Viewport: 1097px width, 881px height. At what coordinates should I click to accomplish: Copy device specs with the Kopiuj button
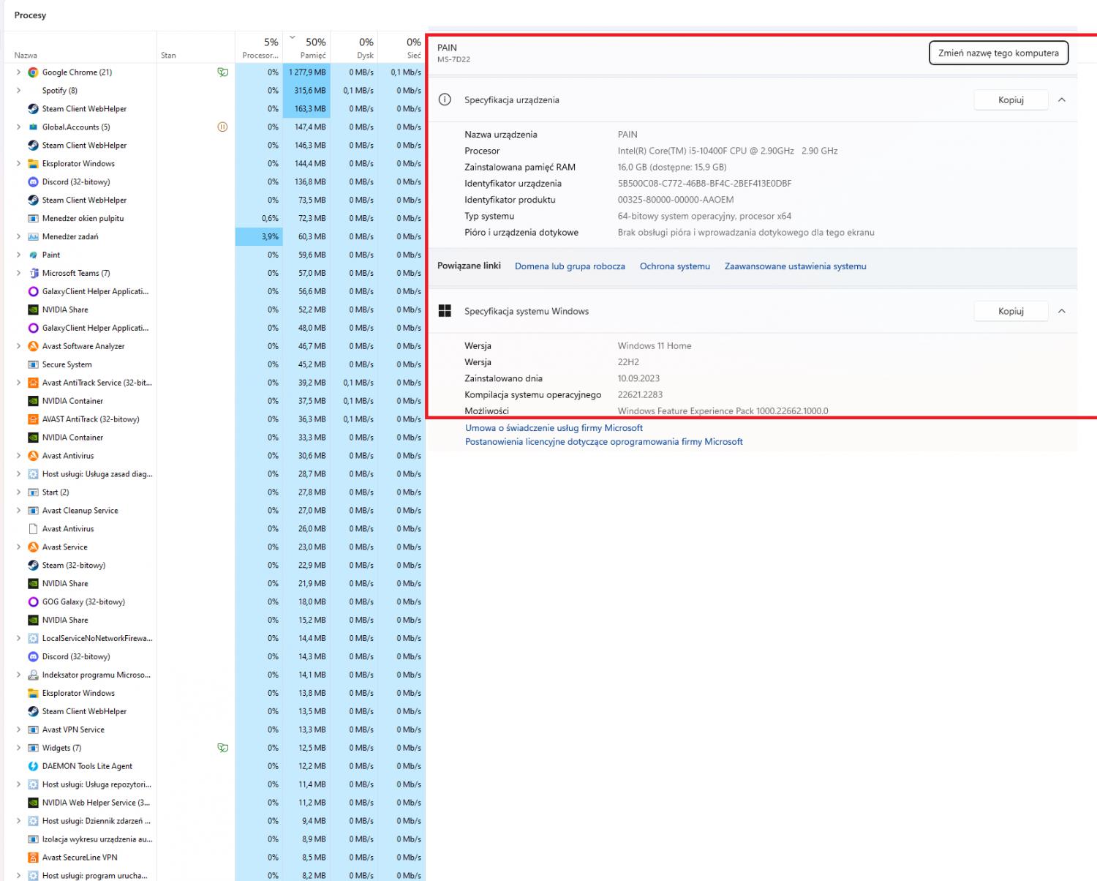[x=1011, y=100]
